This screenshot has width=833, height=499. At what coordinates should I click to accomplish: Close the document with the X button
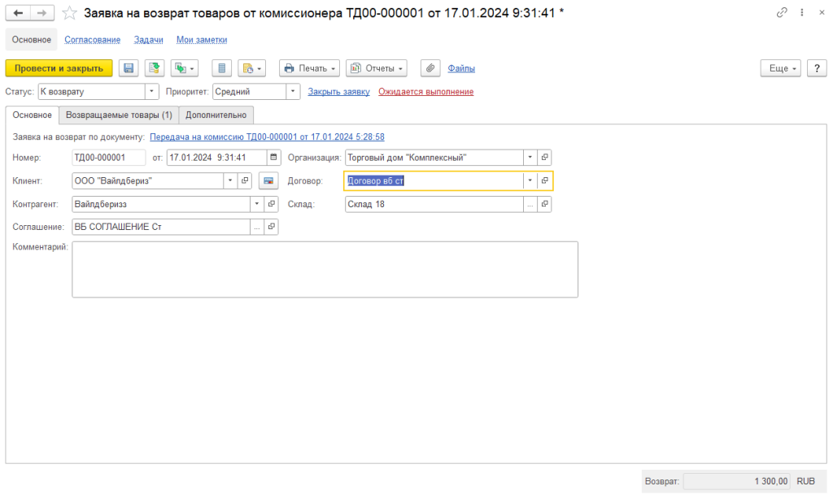pyautogui.click(x=822, y=12)
